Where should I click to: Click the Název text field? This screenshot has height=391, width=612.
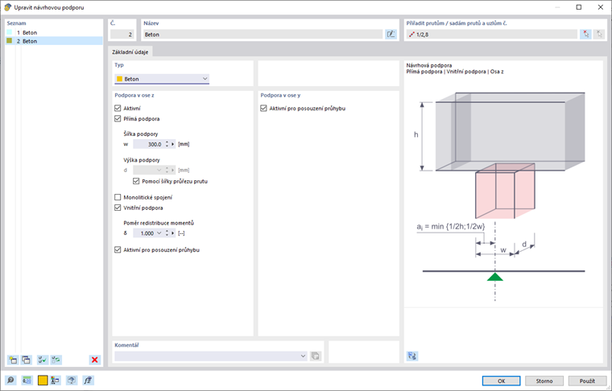(x=263, y=35)
